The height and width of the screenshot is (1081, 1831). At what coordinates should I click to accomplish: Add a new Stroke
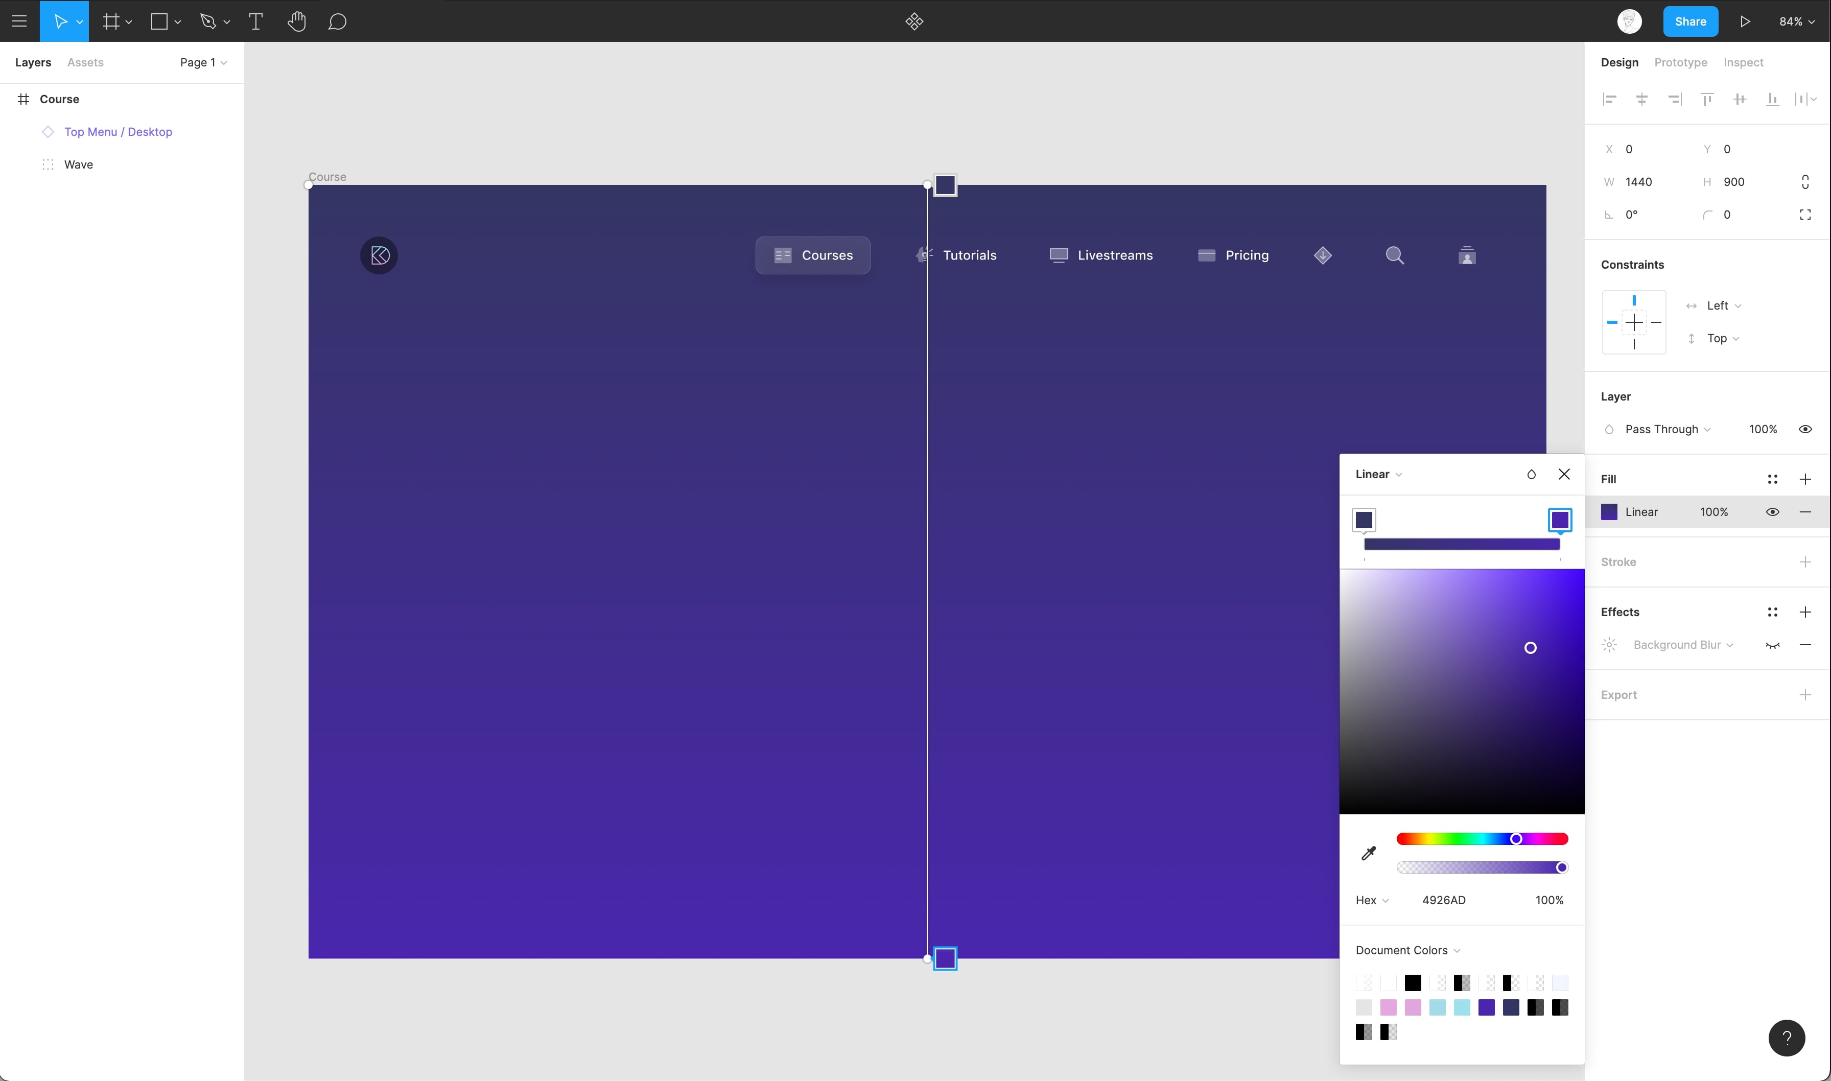pyautogui.click(x=1805, y=561)
